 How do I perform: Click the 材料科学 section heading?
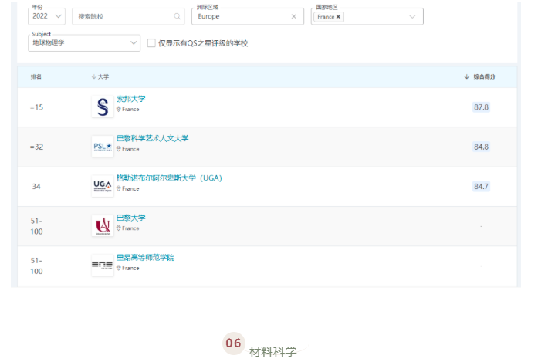click(x=272, y=352)
